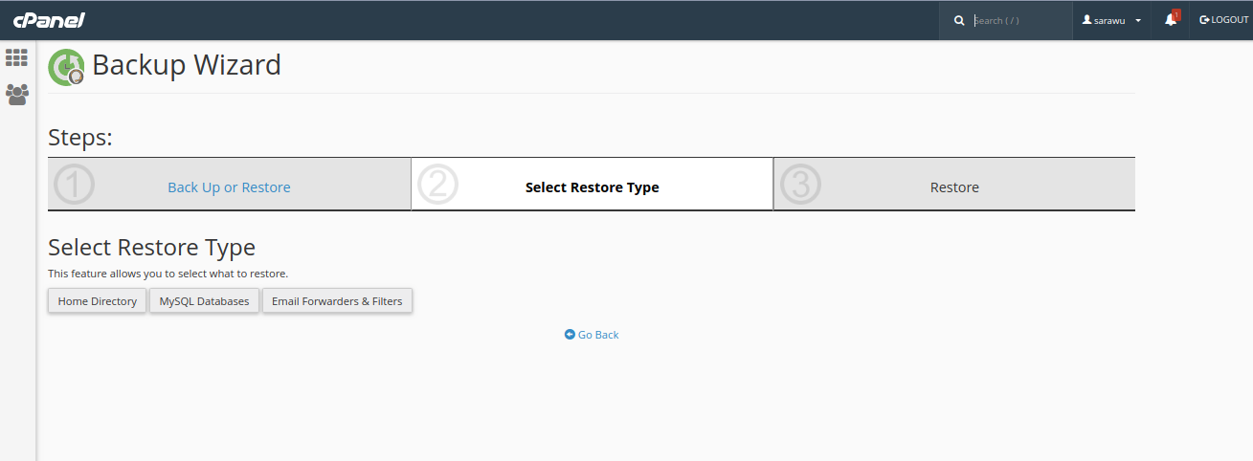This screenshot has width=1253, height=461.
Task: Click the logout arrow icon
Action: tap(1204, 20)
